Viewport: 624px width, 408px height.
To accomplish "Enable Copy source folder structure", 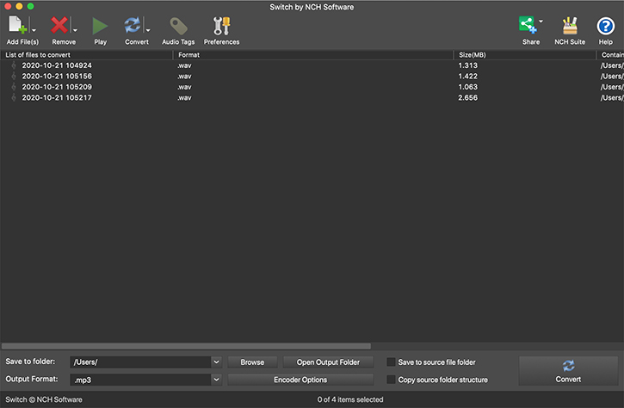I will click(x=392, y=380).
